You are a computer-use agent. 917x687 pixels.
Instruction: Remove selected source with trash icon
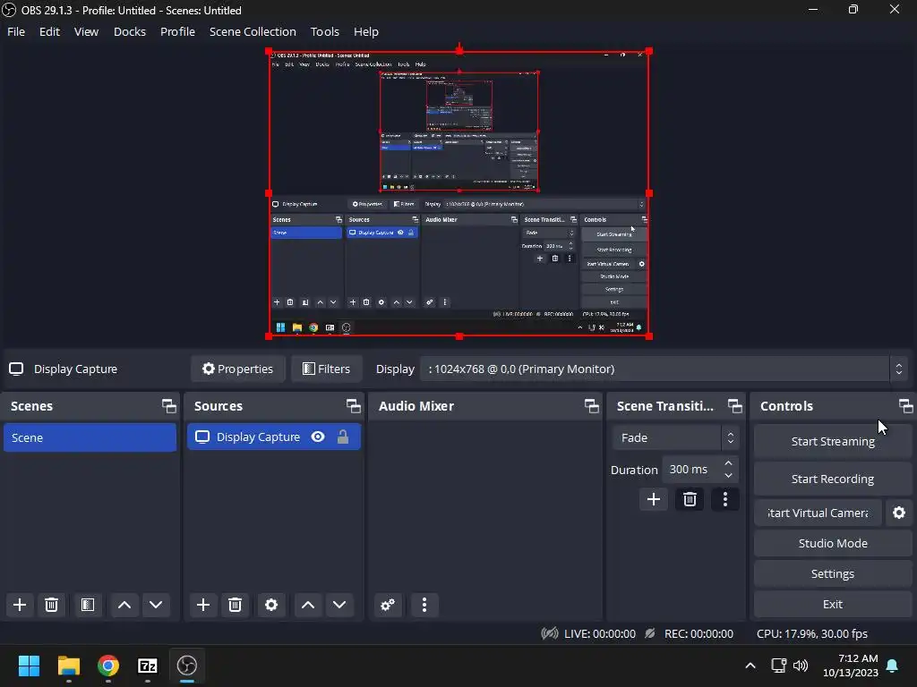pos(236,605)
